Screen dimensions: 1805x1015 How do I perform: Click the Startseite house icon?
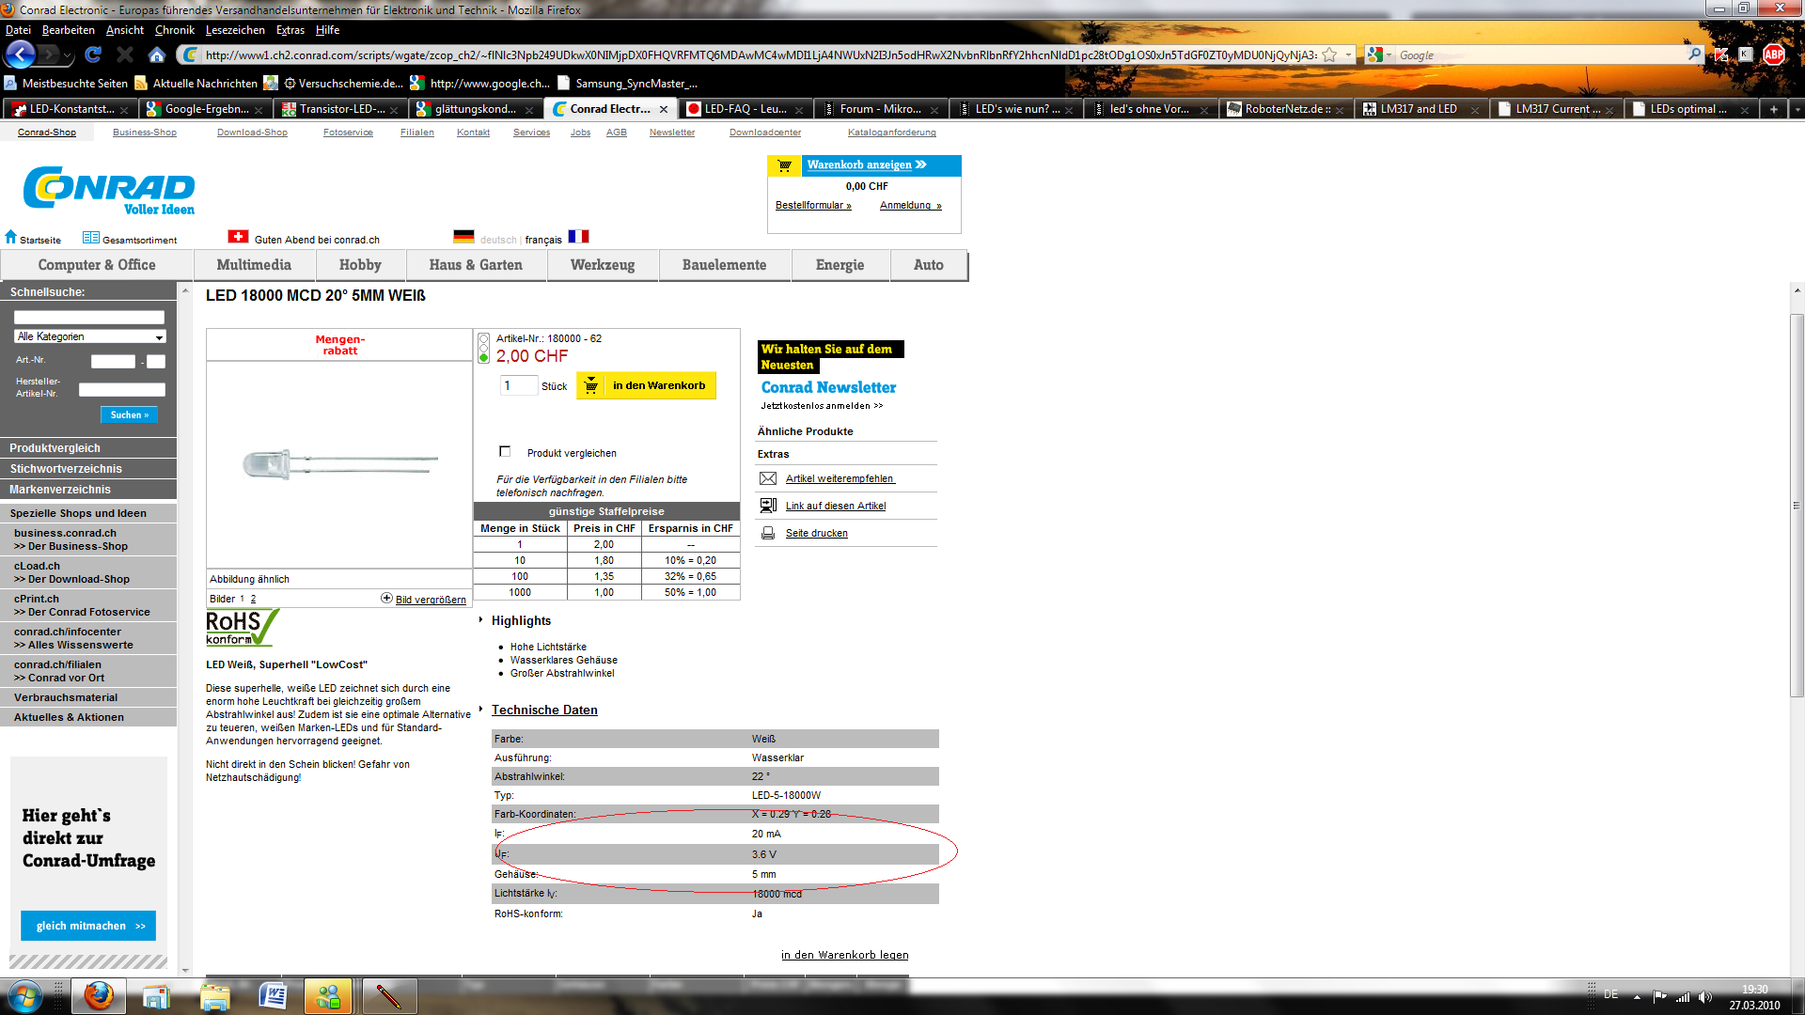pyautogui.click(x=11, y=237)
